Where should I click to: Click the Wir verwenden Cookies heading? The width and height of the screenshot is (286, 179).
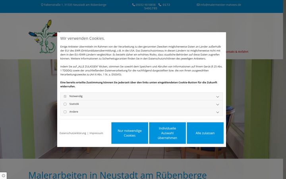pyautogui.click(x=83, y=38)
